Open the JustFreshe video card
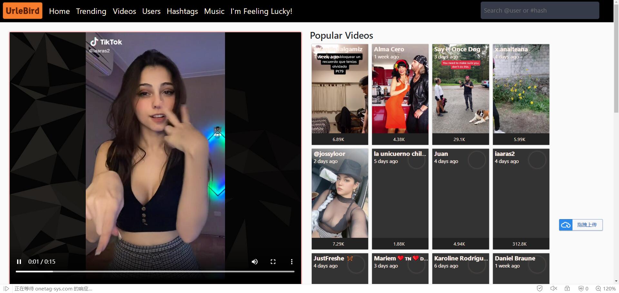This screenshot has height=293, width=619. [x=340, y=268]
